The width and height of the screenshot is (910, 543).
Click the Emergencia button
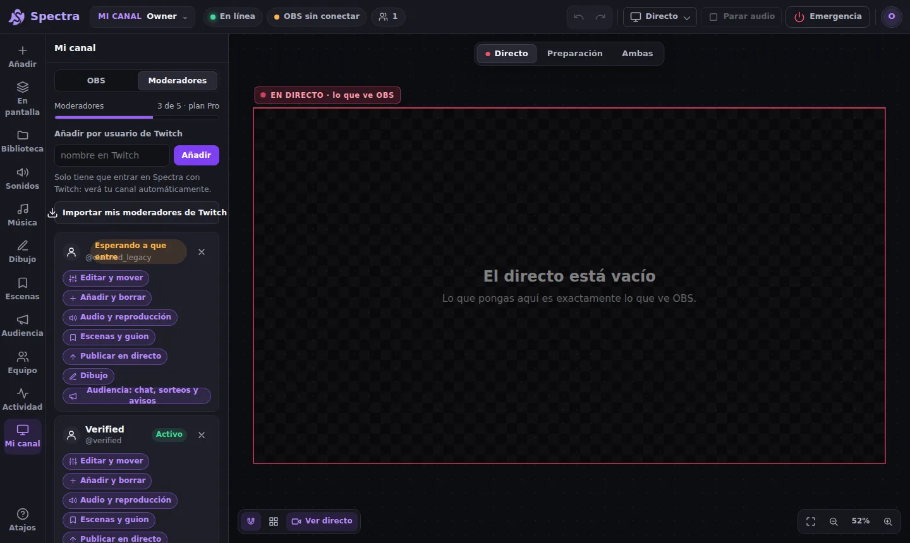tap(828, 17)
